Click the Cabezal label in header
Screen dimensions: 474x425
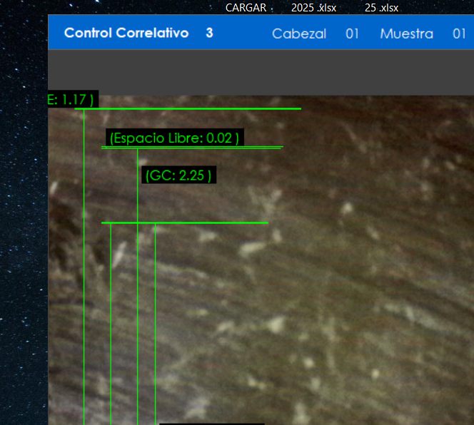(x=299, y=34)
